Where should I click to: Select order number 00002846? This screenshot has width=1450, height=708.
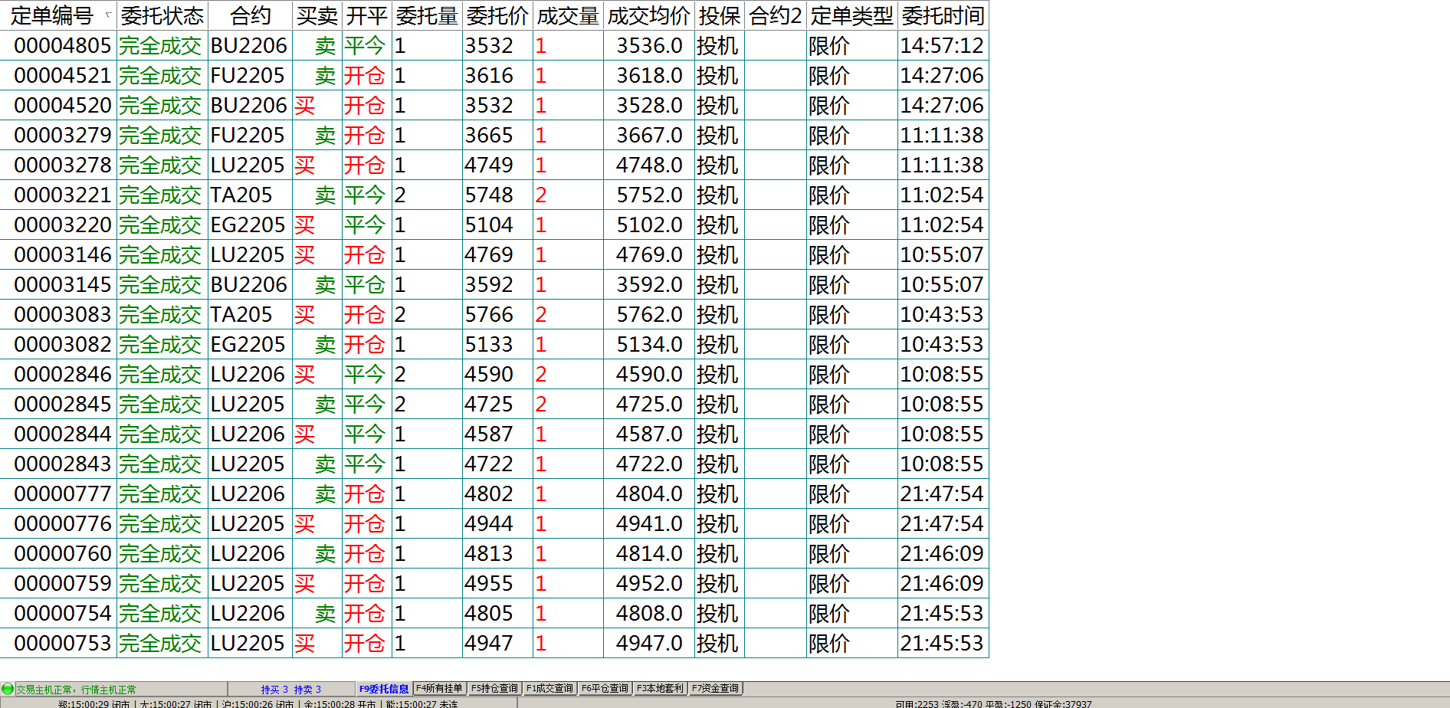pos(63,375)
